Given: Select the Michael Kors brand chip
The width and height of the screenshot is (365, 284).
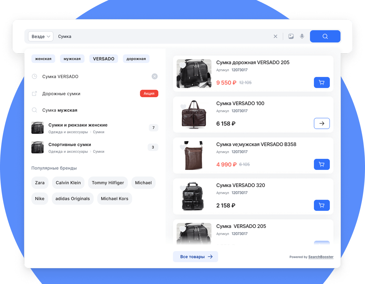Looking at the screenshot, I should click(x=115, y=199).
